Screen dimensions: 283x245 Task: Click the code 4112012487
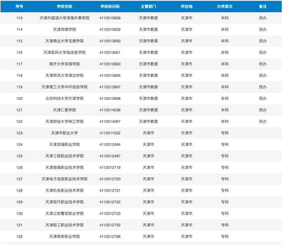click(x=110, y=156)
